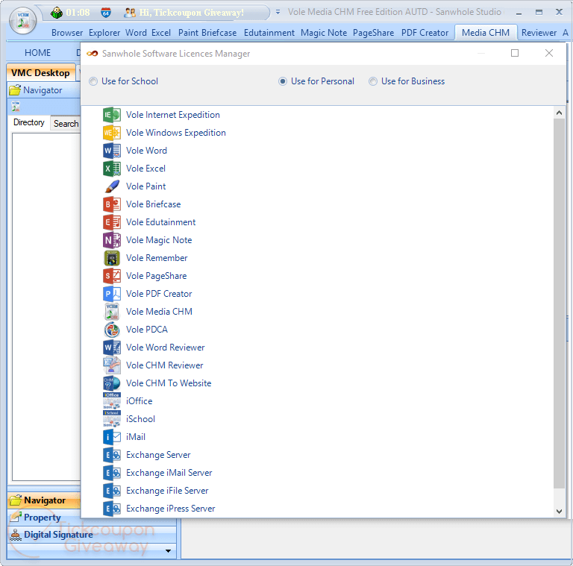Open the quick access toolbar dropdown arrow
The width and height of the screenshot is (573, 566).
coord(278,12)
